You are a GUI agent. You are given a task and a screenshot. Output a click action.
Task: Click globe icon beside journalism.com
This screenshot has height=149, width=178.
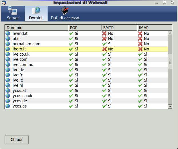(x=8, y=44)
